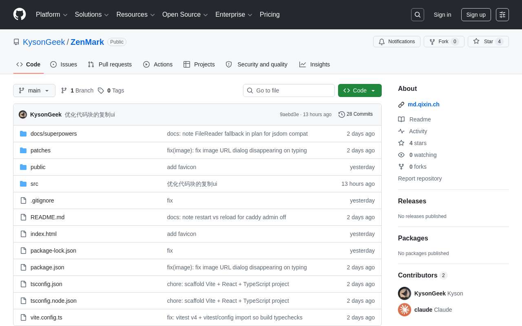Click the eye icon beside 0 watching

(401, 155)
